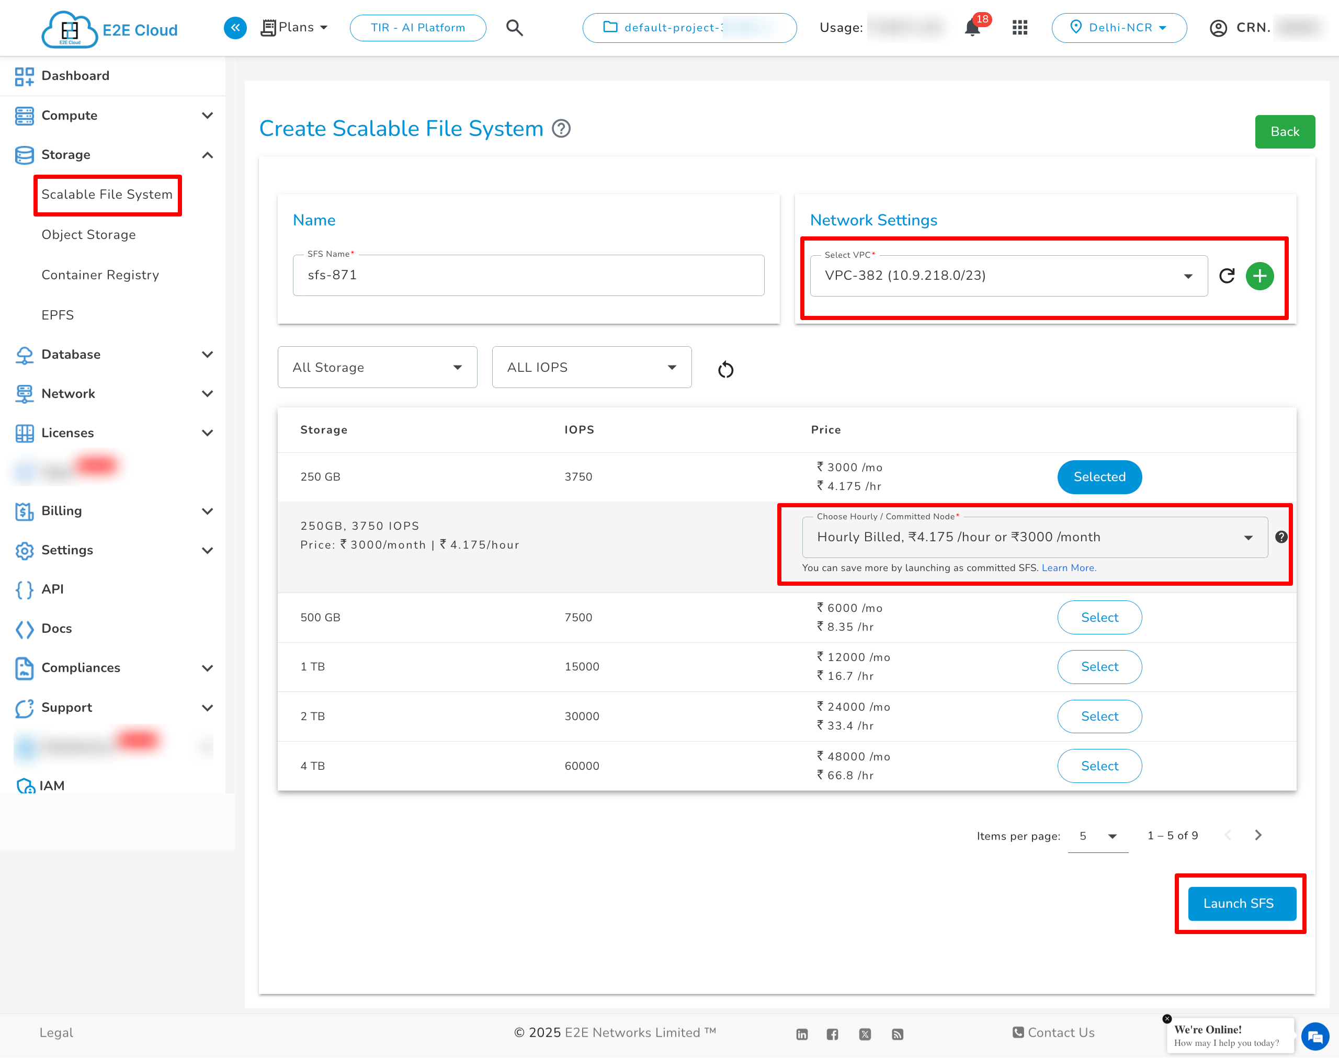Open the live chat bubble icon

[1315, 1037]
